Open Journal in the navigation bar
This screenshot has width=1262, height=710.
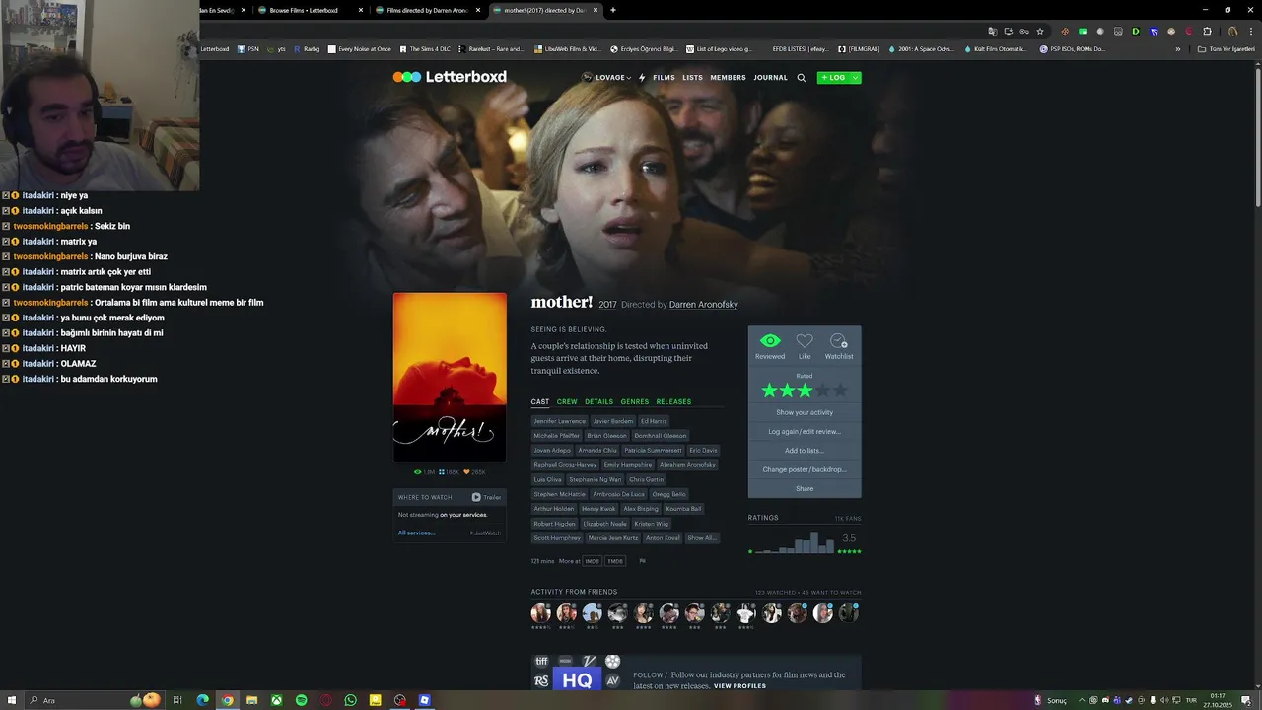[770, 78]
